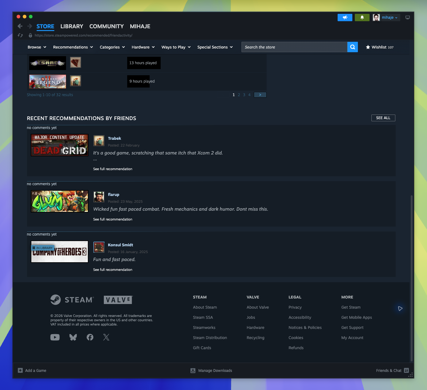Open the announcements megaphone button
The width and height of the screenshot is (427, 390).
(345, 18)
